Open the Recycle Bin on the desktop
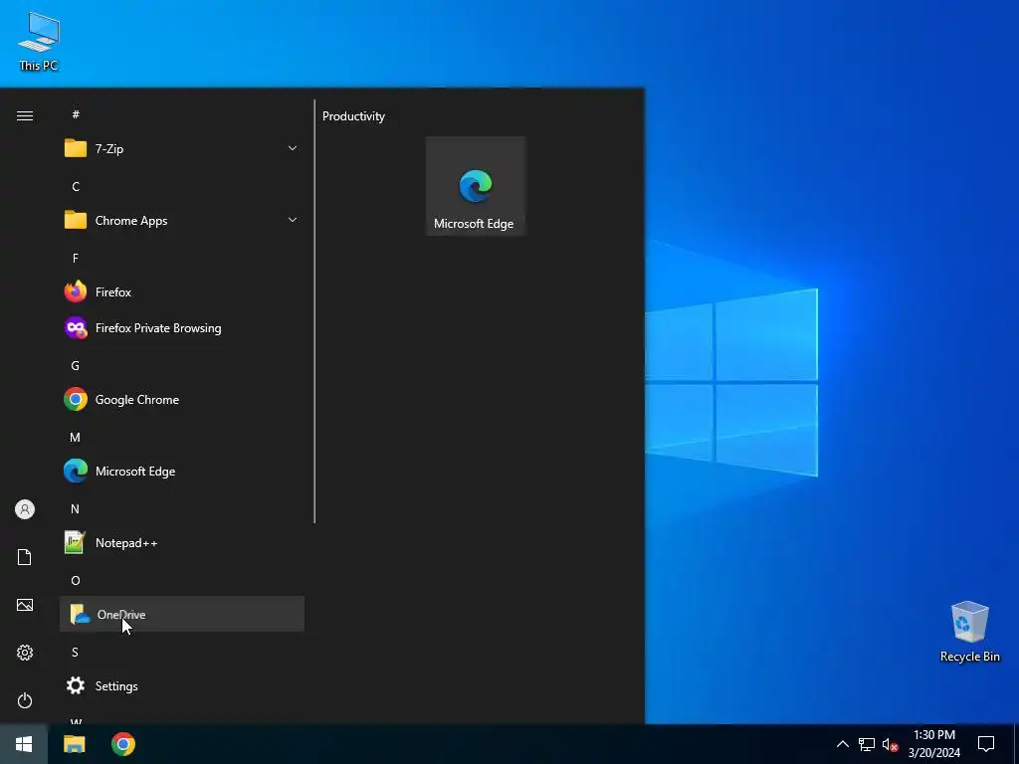This screenshot has height=764, width=1019. click(969, 632)
